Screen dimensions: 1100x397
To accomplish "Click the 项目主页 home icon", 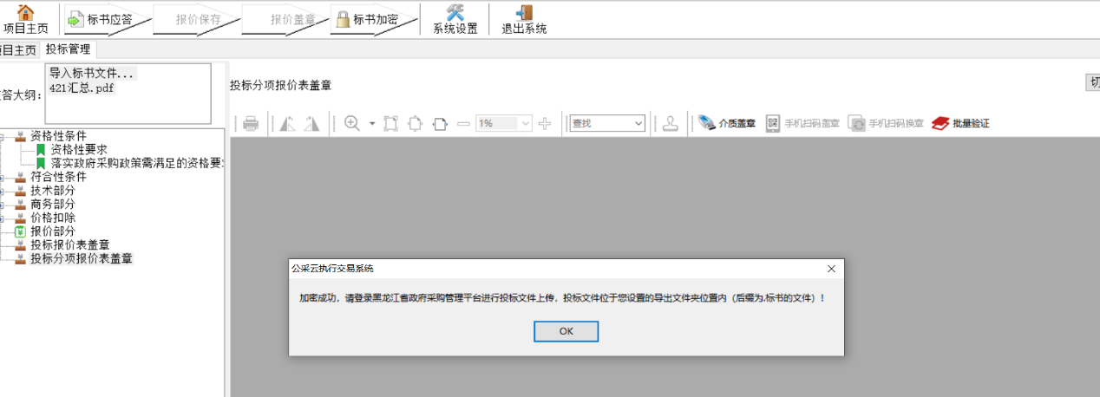I will tap(25, 13).
